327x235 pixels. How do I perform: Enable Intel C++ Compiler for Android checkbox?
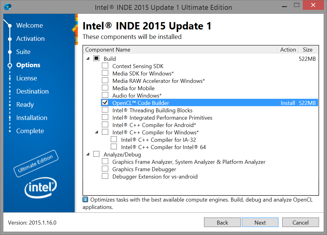click(105, 125)
